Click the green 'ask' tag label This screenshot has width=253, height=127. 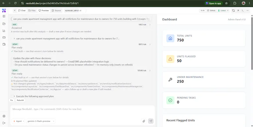[14, 25]
